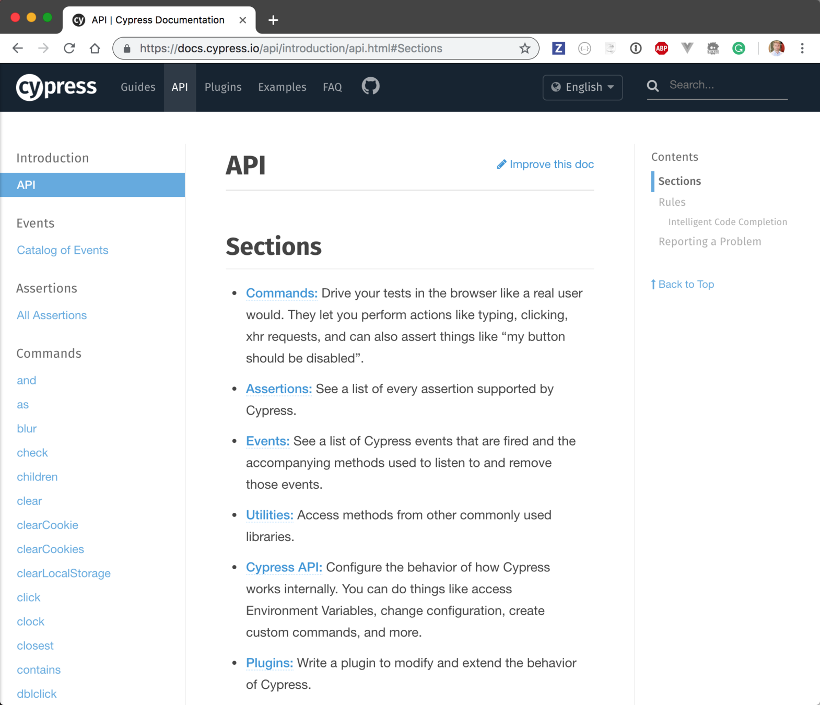Open the Z extension icon
The image size is (820, 705).
(x=558, y=48)
